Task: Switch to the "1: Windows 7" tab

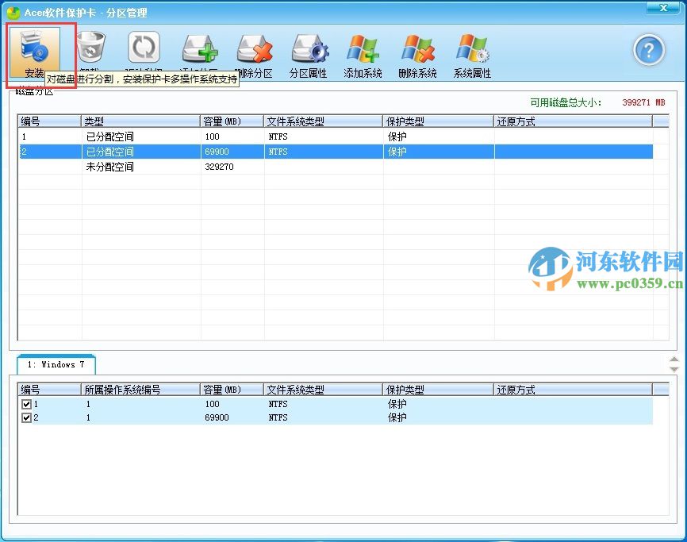Action: pyautogui.click(x=56, y=364)
